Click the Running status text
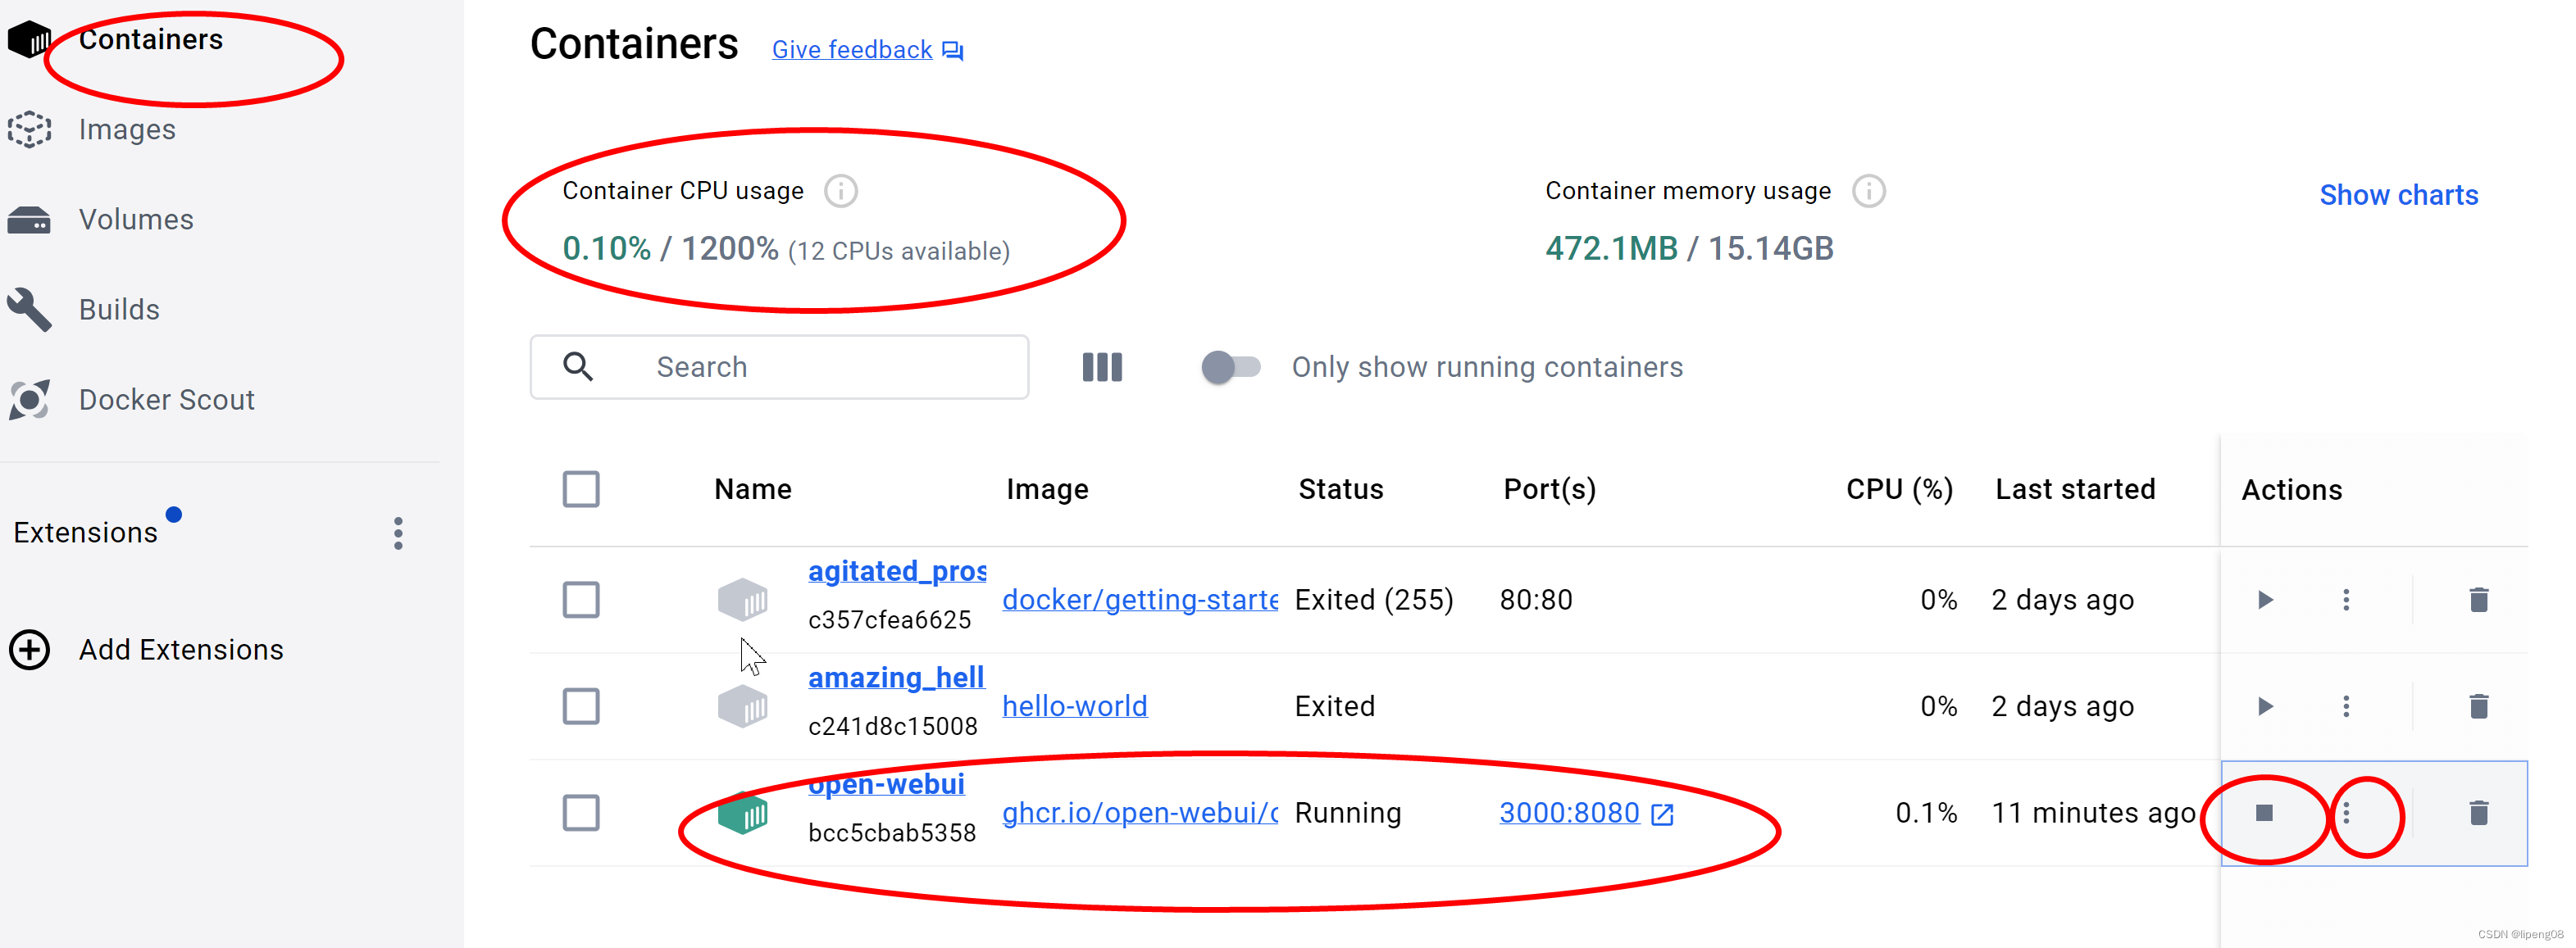2576x948 pixels. [x=1348, y=813]
